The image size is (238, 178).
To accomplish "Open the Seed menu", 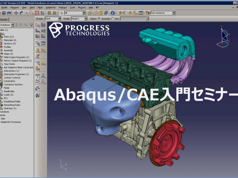I will point(32,7).
